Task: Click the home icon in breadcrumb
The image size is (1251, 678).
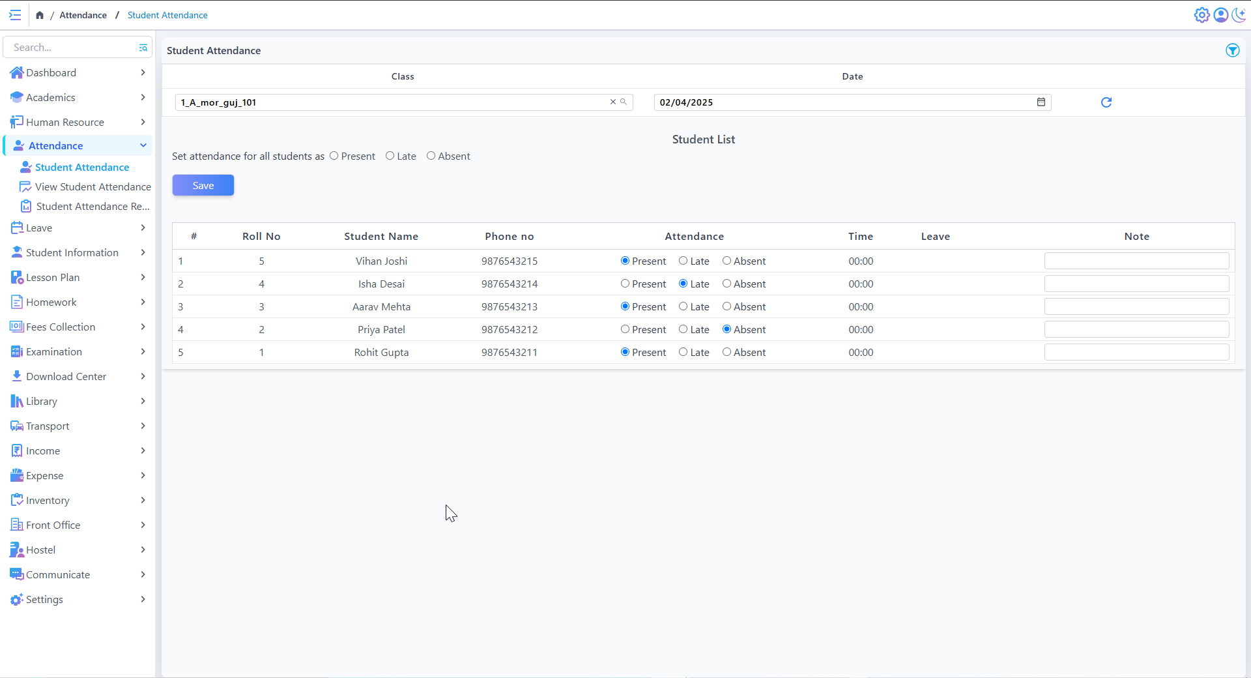Action: [x=40, y=15]
